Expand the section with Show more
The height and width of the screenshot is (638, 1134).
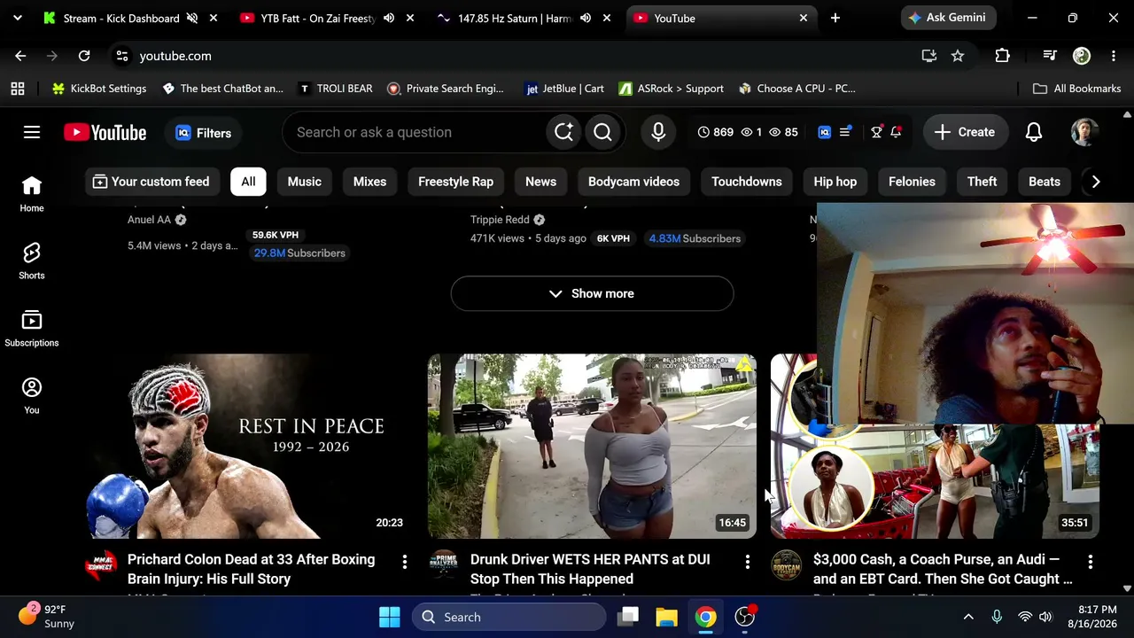coord(592,293)
